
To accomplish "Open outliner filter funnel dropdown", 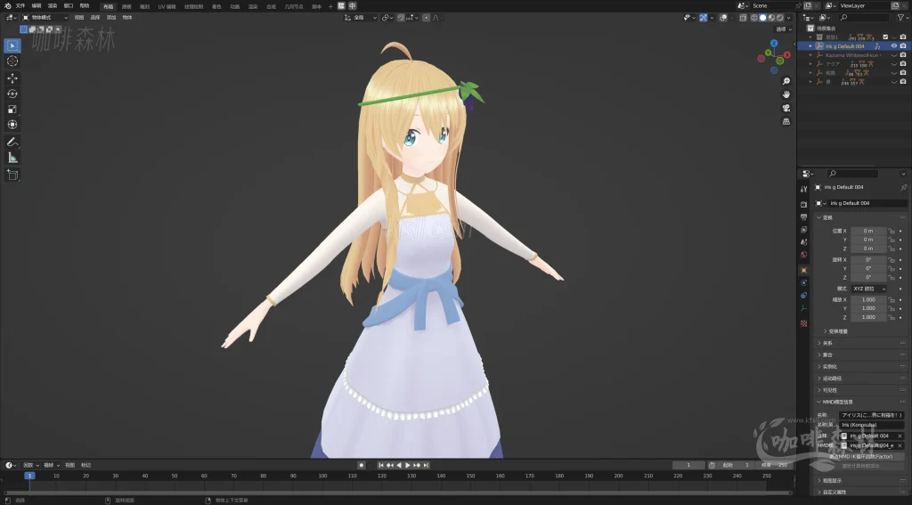I will pos(901,18).
